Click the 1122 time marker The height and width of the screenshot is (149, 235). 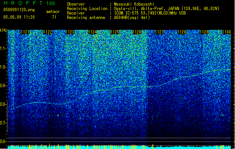coord(47,32)
